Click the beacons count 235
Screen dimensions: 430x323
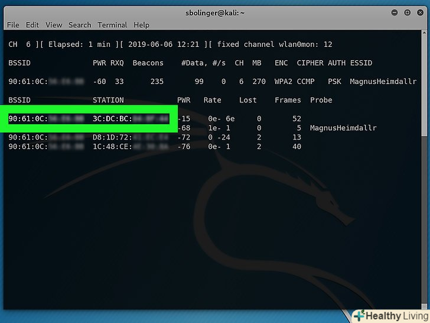point(157,82)
